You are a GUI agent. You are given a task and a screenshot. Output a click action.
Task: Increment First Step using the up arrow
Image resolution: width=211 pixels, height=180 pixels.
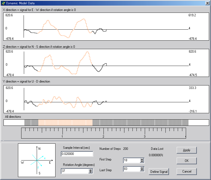[142, 159]
